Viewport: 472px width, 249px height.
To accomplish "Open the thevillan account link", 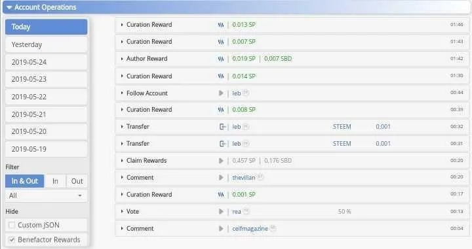I will tap(243, 178).
